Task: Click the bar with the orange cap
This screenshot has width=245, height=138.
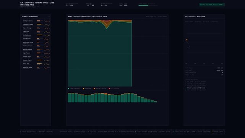Action: 106,98
